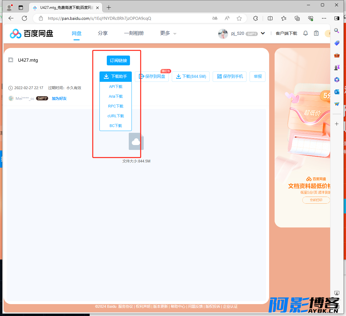Click the U427.mtg file name
This screenshot has height=316, width=346.
point(28,60)
